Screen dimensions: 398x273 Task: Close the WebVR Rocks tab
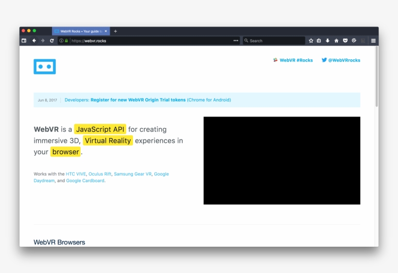[106, 31]
